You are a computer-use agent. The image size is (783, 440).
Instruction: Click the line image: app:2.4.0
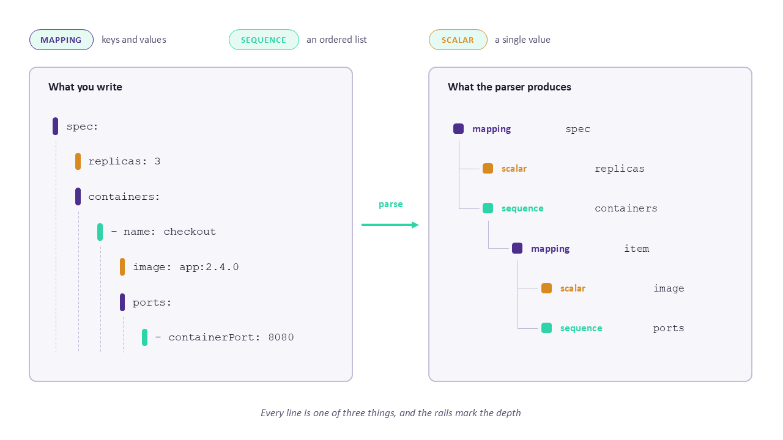pyautogui.click(x=186, y=267)
